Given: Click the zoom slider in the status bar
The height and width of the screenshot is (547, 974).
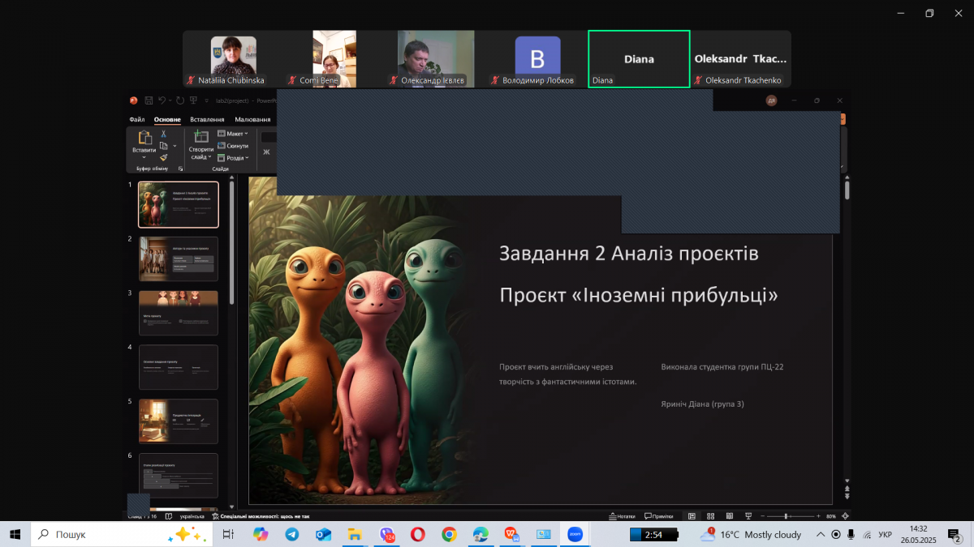Looking at the screenshot, I should 786,516.
